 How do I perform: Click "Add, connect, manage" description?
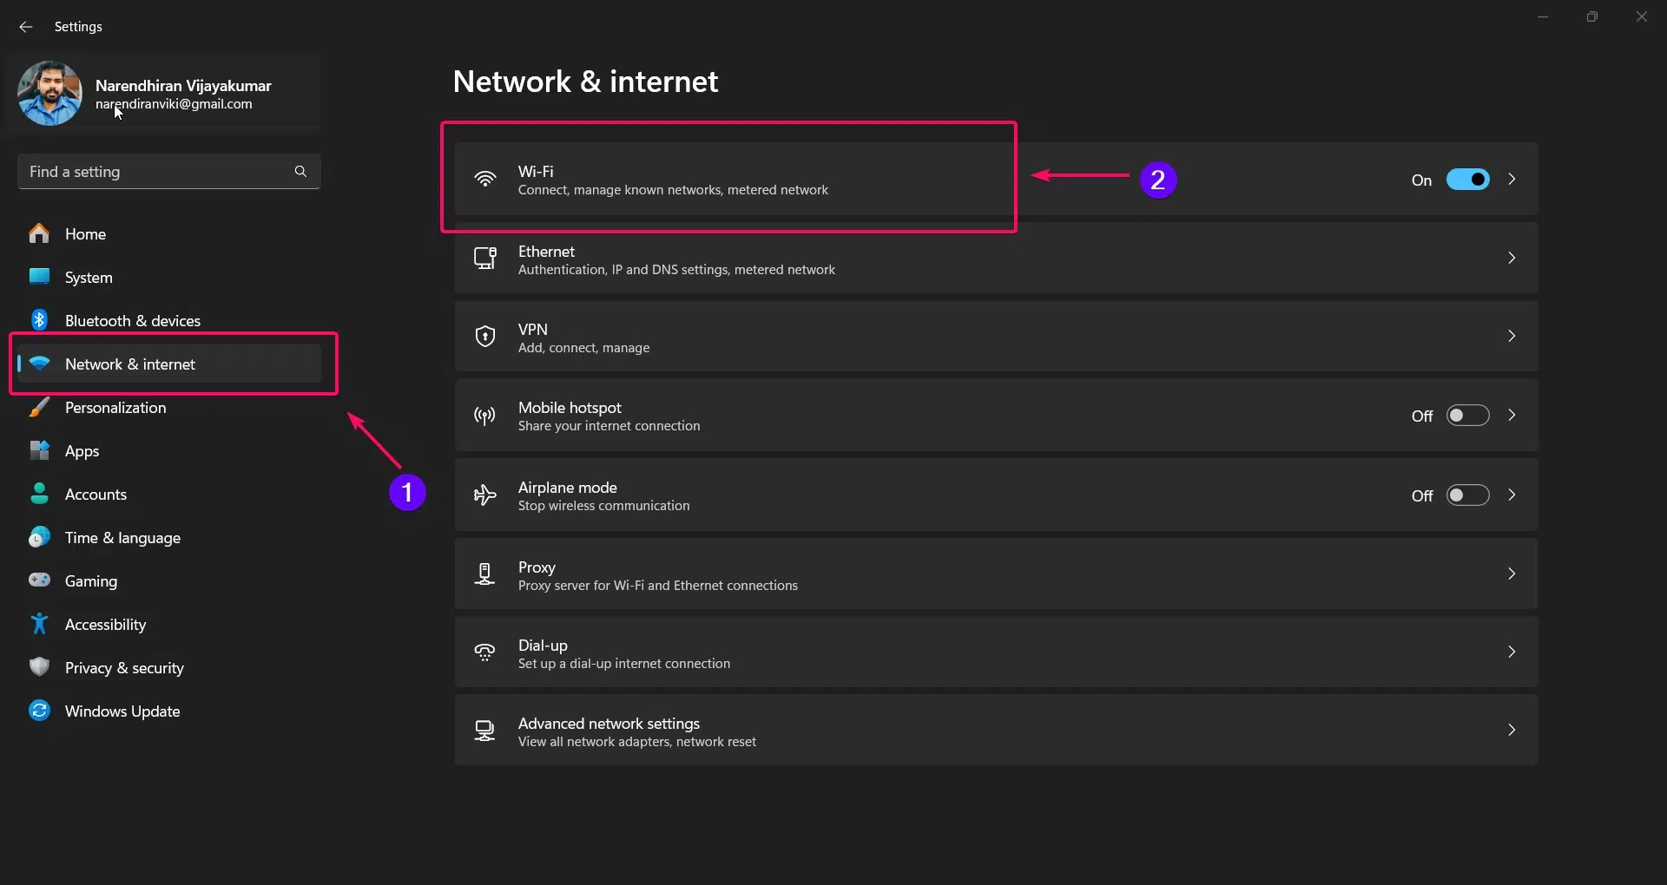583,348
